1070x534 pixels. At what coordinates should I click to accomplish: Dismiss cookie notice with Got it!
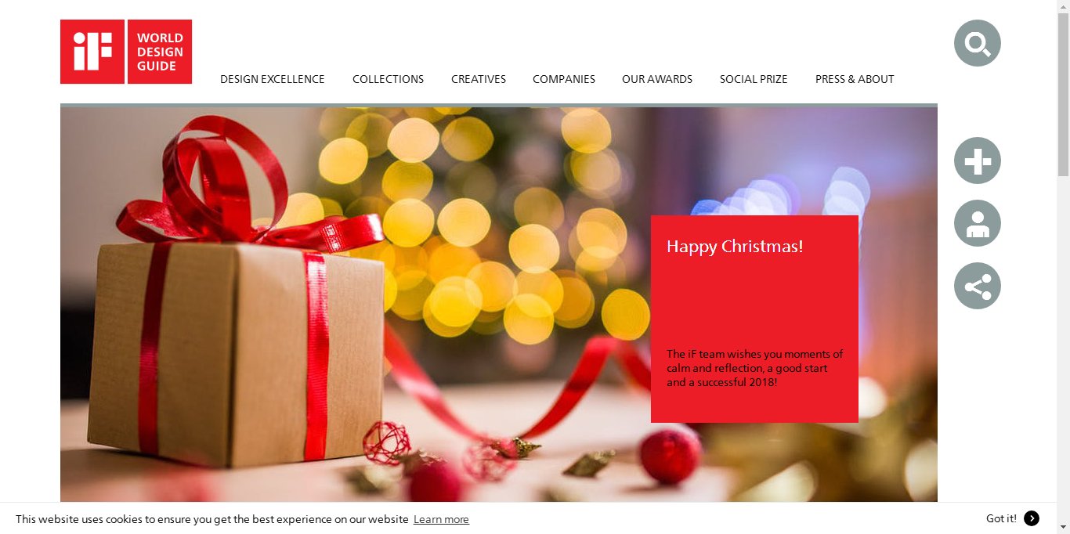tap(1001, 518)
